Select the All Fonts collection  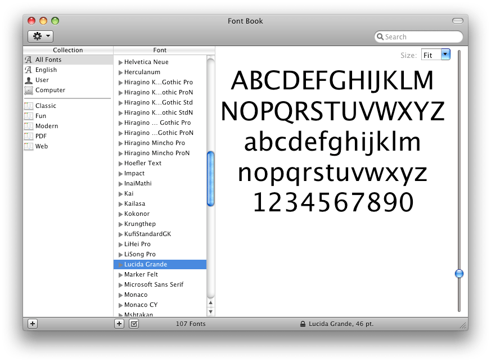[48, 60]
